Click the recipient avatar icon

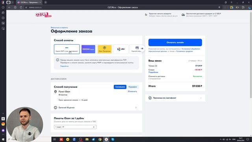click(x=56, y=108)
